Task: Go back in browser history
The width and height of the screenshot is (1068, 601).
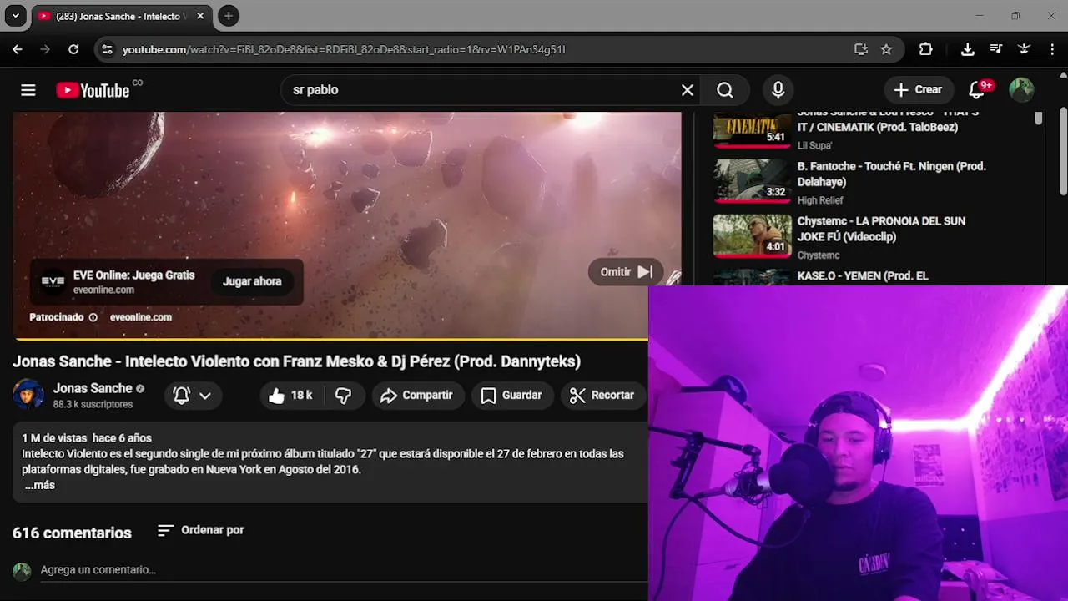Action: click(x=18, y=49)
